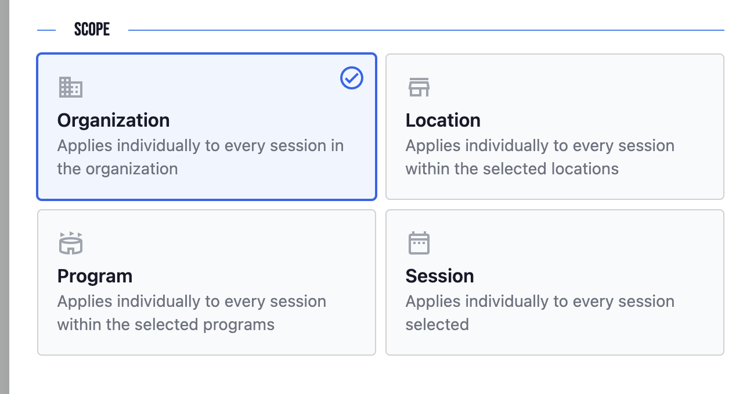
Task: Choose the Location scope option
Action: [x=555, y=127]
